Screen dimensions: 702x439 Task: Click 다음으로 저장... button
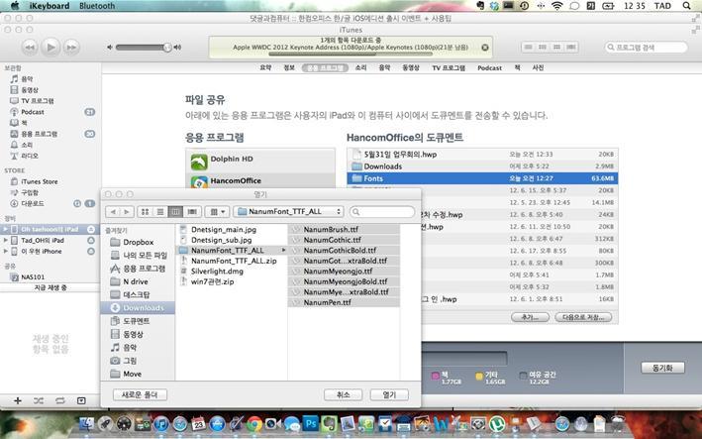(583, 317)
